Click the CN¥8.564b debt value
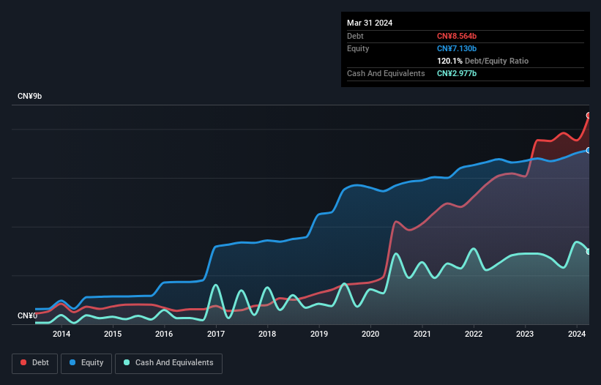The image size is (601, 385). (457, 36)
